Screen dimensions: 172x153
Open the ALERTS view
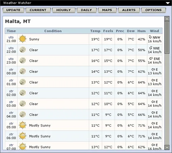coord(129,10)
